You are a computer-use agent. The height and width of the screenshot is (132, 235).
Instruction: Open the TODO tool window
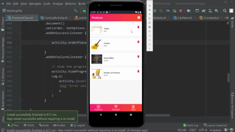29,125
